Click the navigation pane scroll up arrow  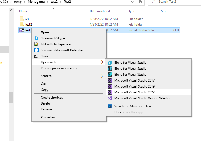[11, 10]
